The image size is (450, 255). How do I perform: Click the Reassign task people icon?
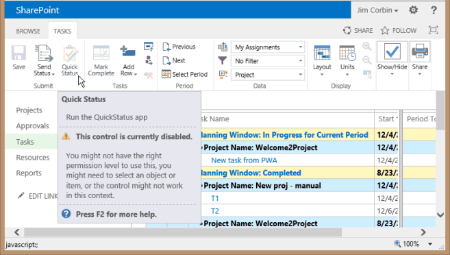(149, 60)
